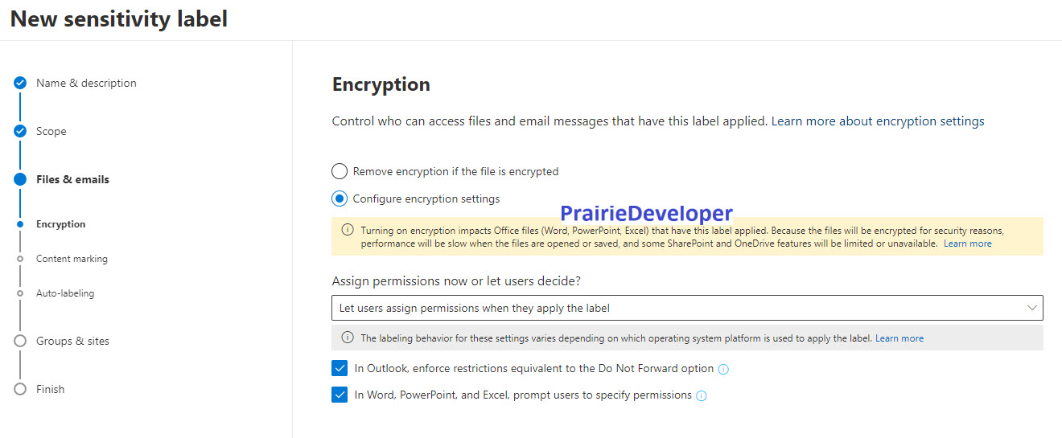1062x438 pixels.
Task: Open the assign permissions dropdown
Action: 687,308
